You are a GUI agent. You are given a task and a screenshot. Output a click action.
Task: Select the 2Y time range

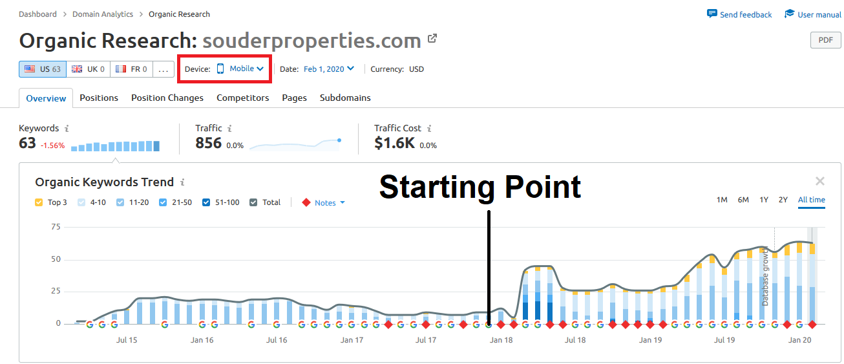pos(783,200)
